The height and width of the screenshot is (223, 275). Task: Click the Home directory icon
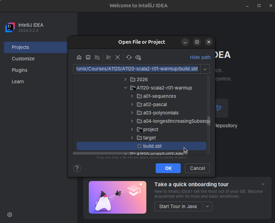click(79, 57)
